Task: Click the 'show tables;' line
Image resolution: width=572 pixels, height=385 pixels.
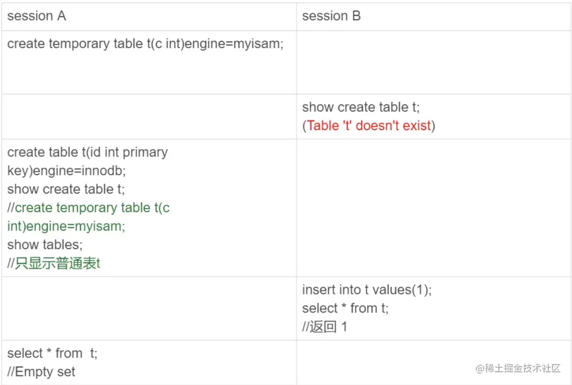Action: 45,245
